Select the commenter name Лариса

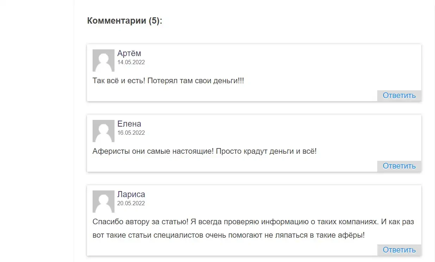click(x=131, y=194)
